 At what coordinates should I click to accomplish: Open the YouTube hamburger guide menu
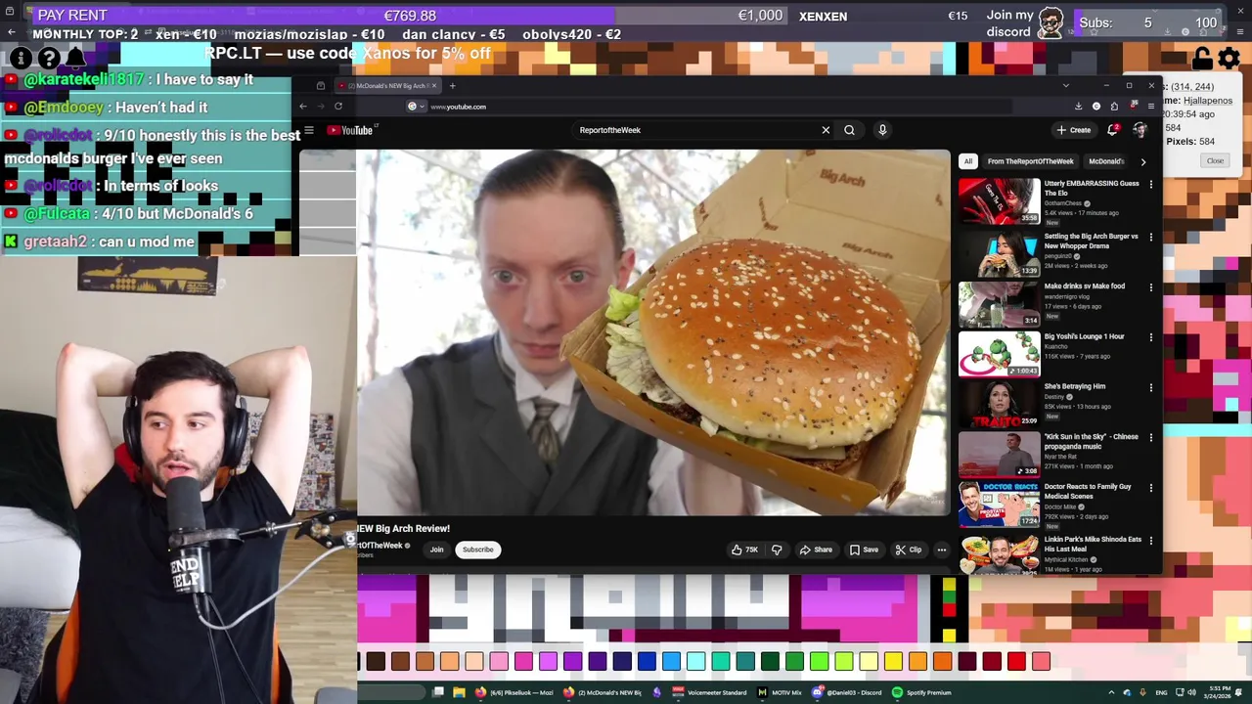(x=309, y=130)
